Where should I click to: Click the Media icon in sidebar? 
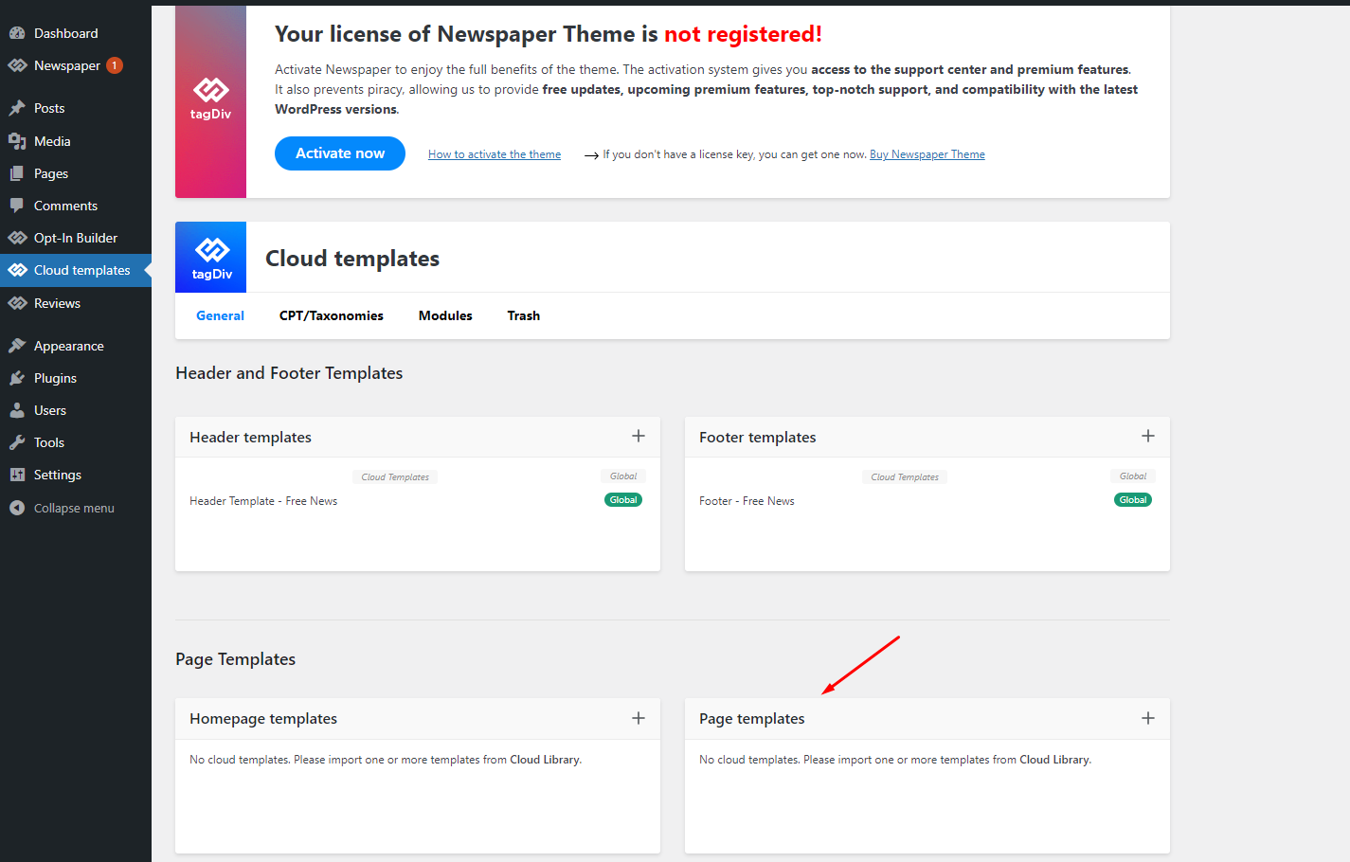17,141
